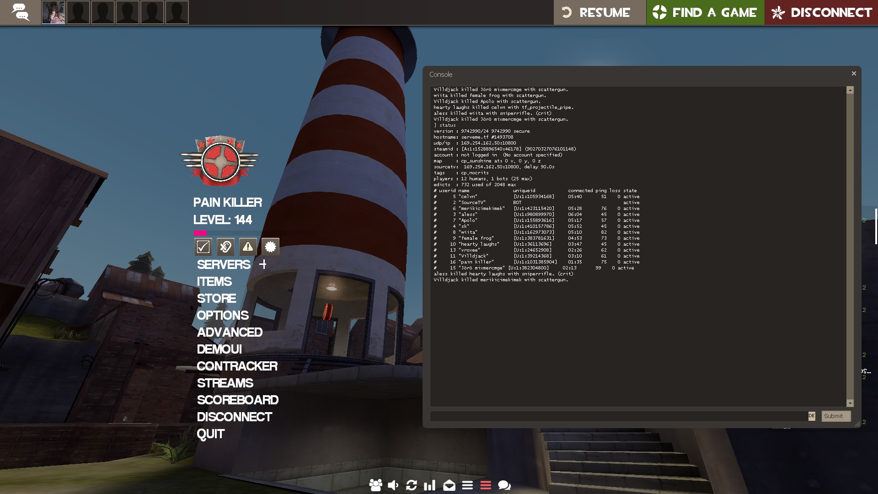Click the group of people icon in bottom bar

point(375,485)
